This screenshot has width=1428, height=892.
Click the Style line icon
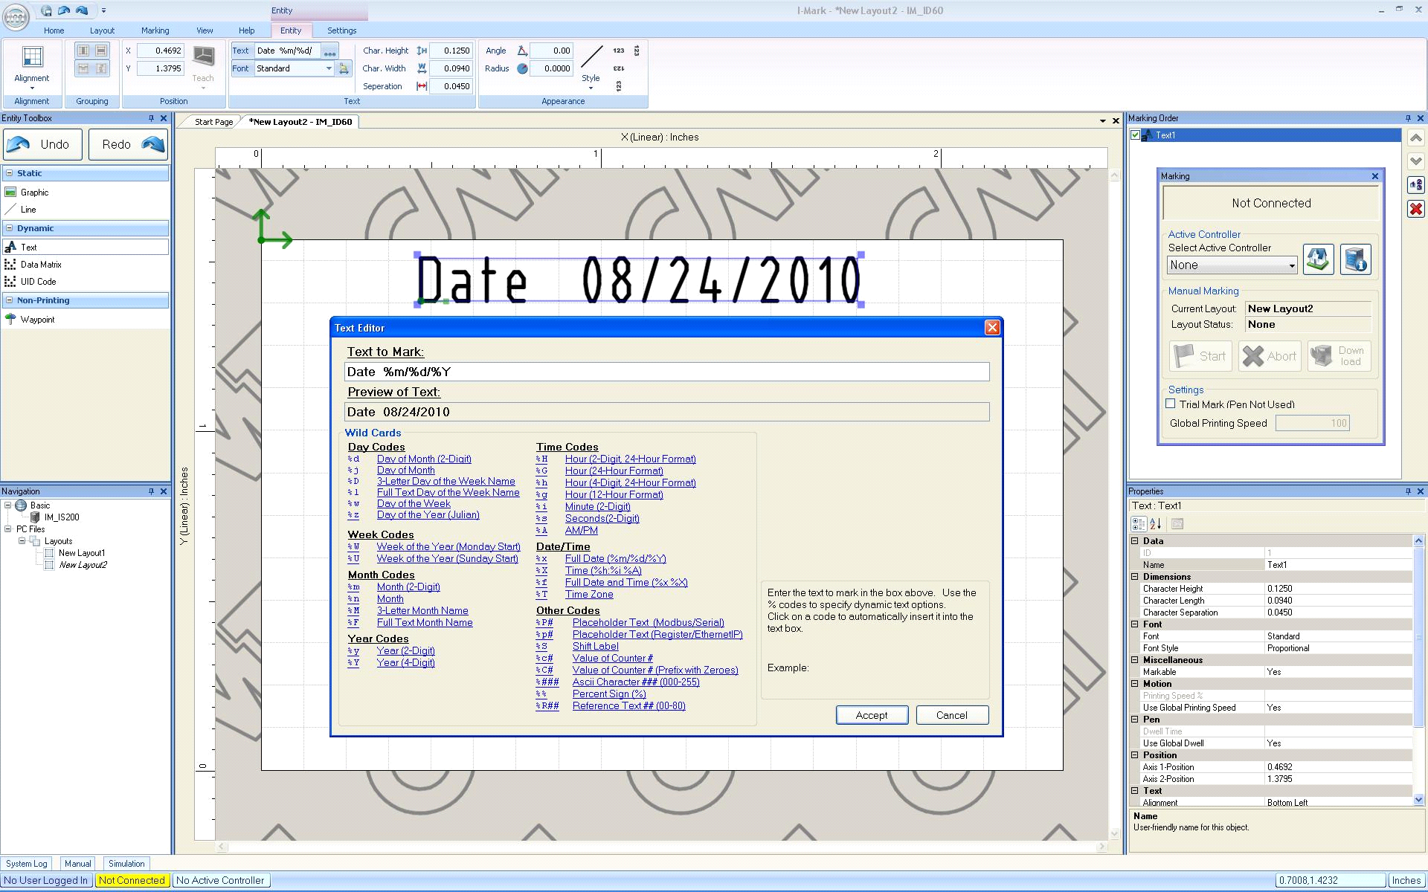pos(591,57)
